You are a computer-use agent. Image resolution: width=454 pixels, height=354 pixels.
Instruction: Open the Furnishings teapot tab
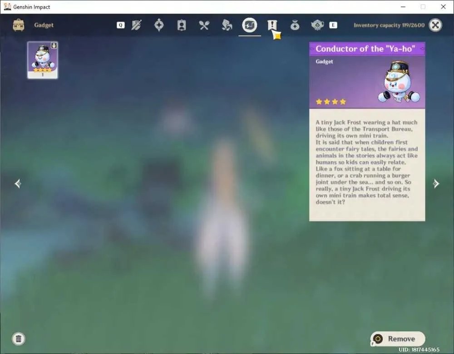click(317, 25)
